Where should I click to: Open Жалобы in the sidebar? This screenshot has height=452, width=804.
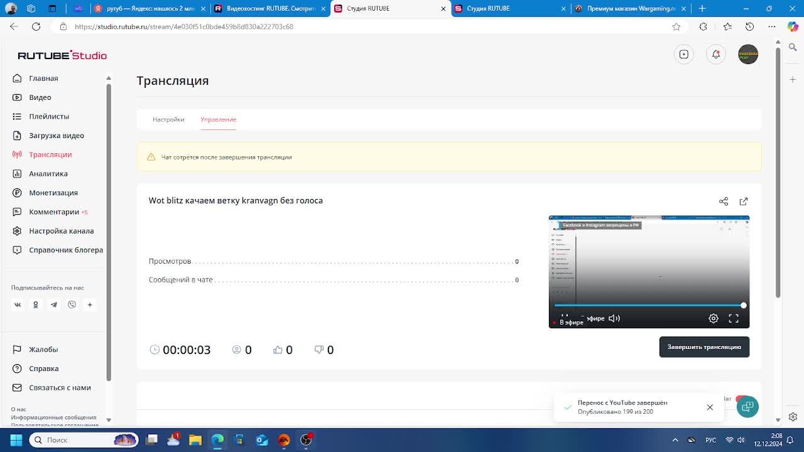coord(43,350)
